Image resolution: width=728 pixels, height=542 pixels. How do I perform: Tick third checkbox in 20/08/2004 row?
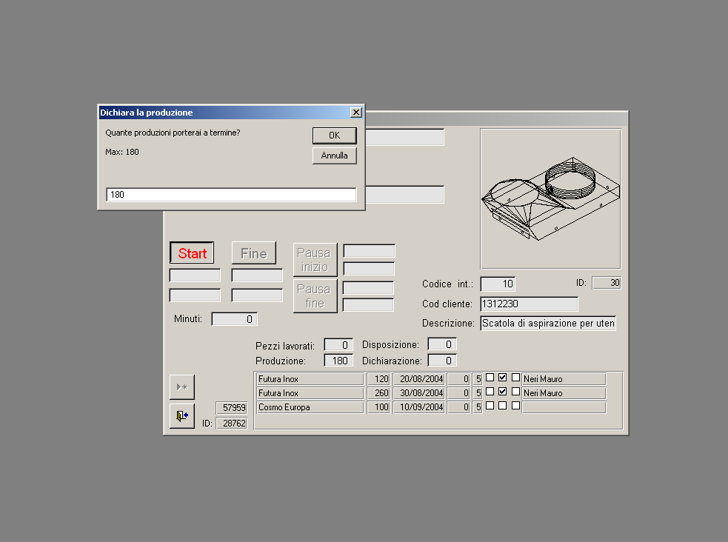tap(515, 378)
